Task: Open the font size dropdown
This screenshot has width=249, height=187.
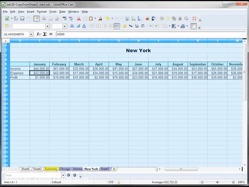Action: tap(65, 26)
